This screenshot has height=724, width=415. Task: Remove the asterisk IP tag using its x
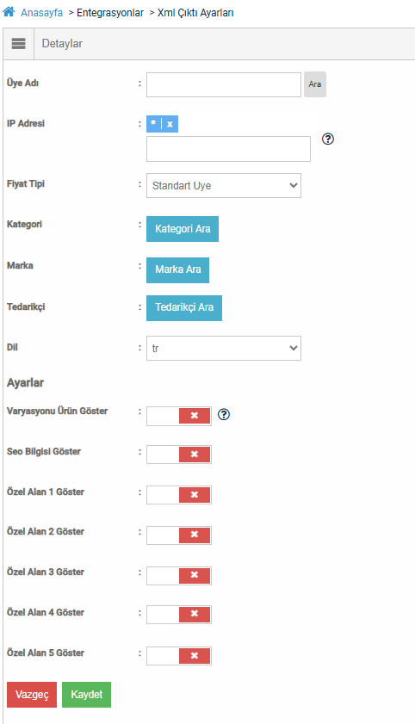(x=170, y=124)
